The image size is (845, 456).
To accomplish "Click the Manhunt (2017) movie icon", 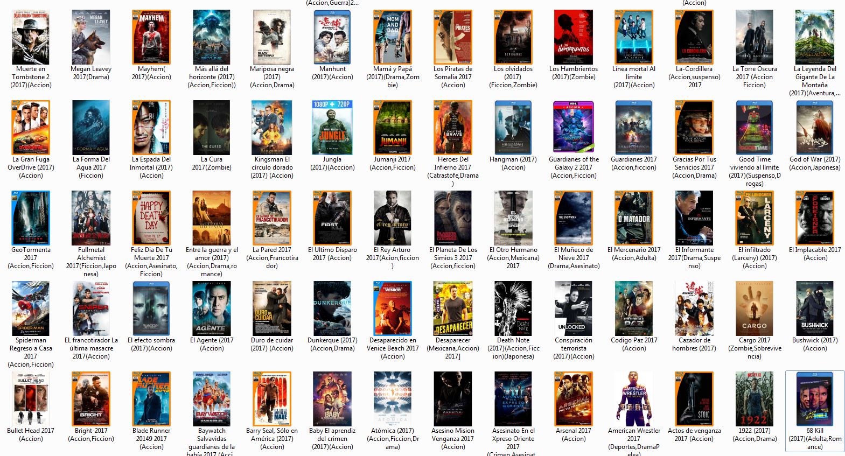I will [332, 37].
